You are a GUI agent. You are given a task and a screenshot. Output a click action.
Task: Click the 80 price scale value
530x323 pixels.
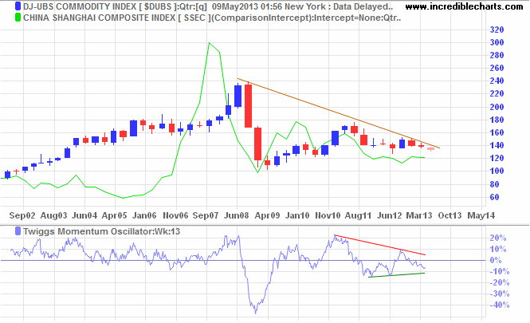tap(494, 184)
